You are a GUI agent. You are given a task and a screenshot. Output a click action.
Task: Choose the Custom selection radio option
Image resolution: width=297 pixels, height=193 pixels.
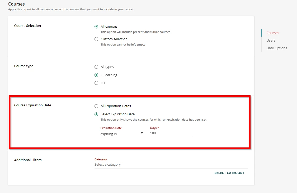coord(96,39)
